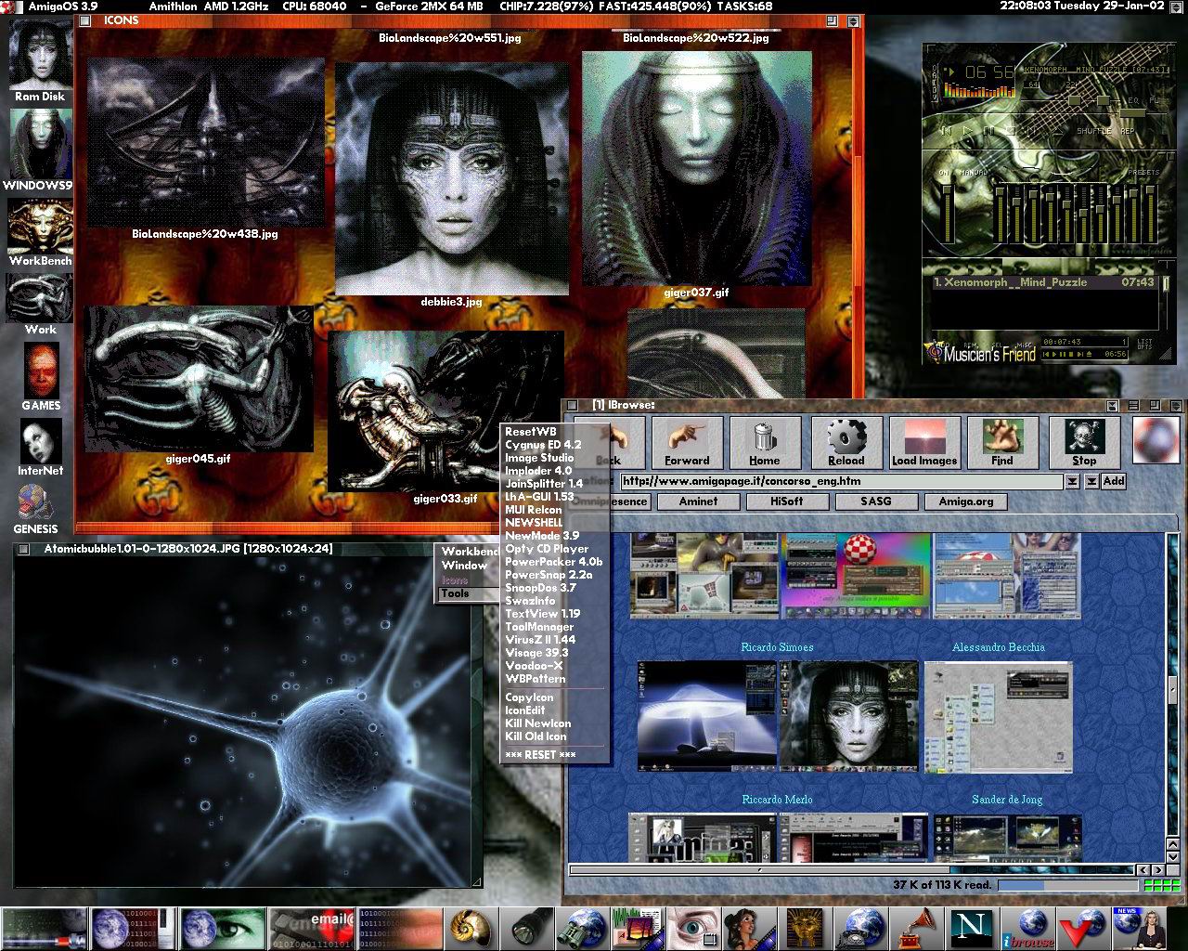
Task: Click the Home icon in IBrowse
Action: [x=765, y=444]
